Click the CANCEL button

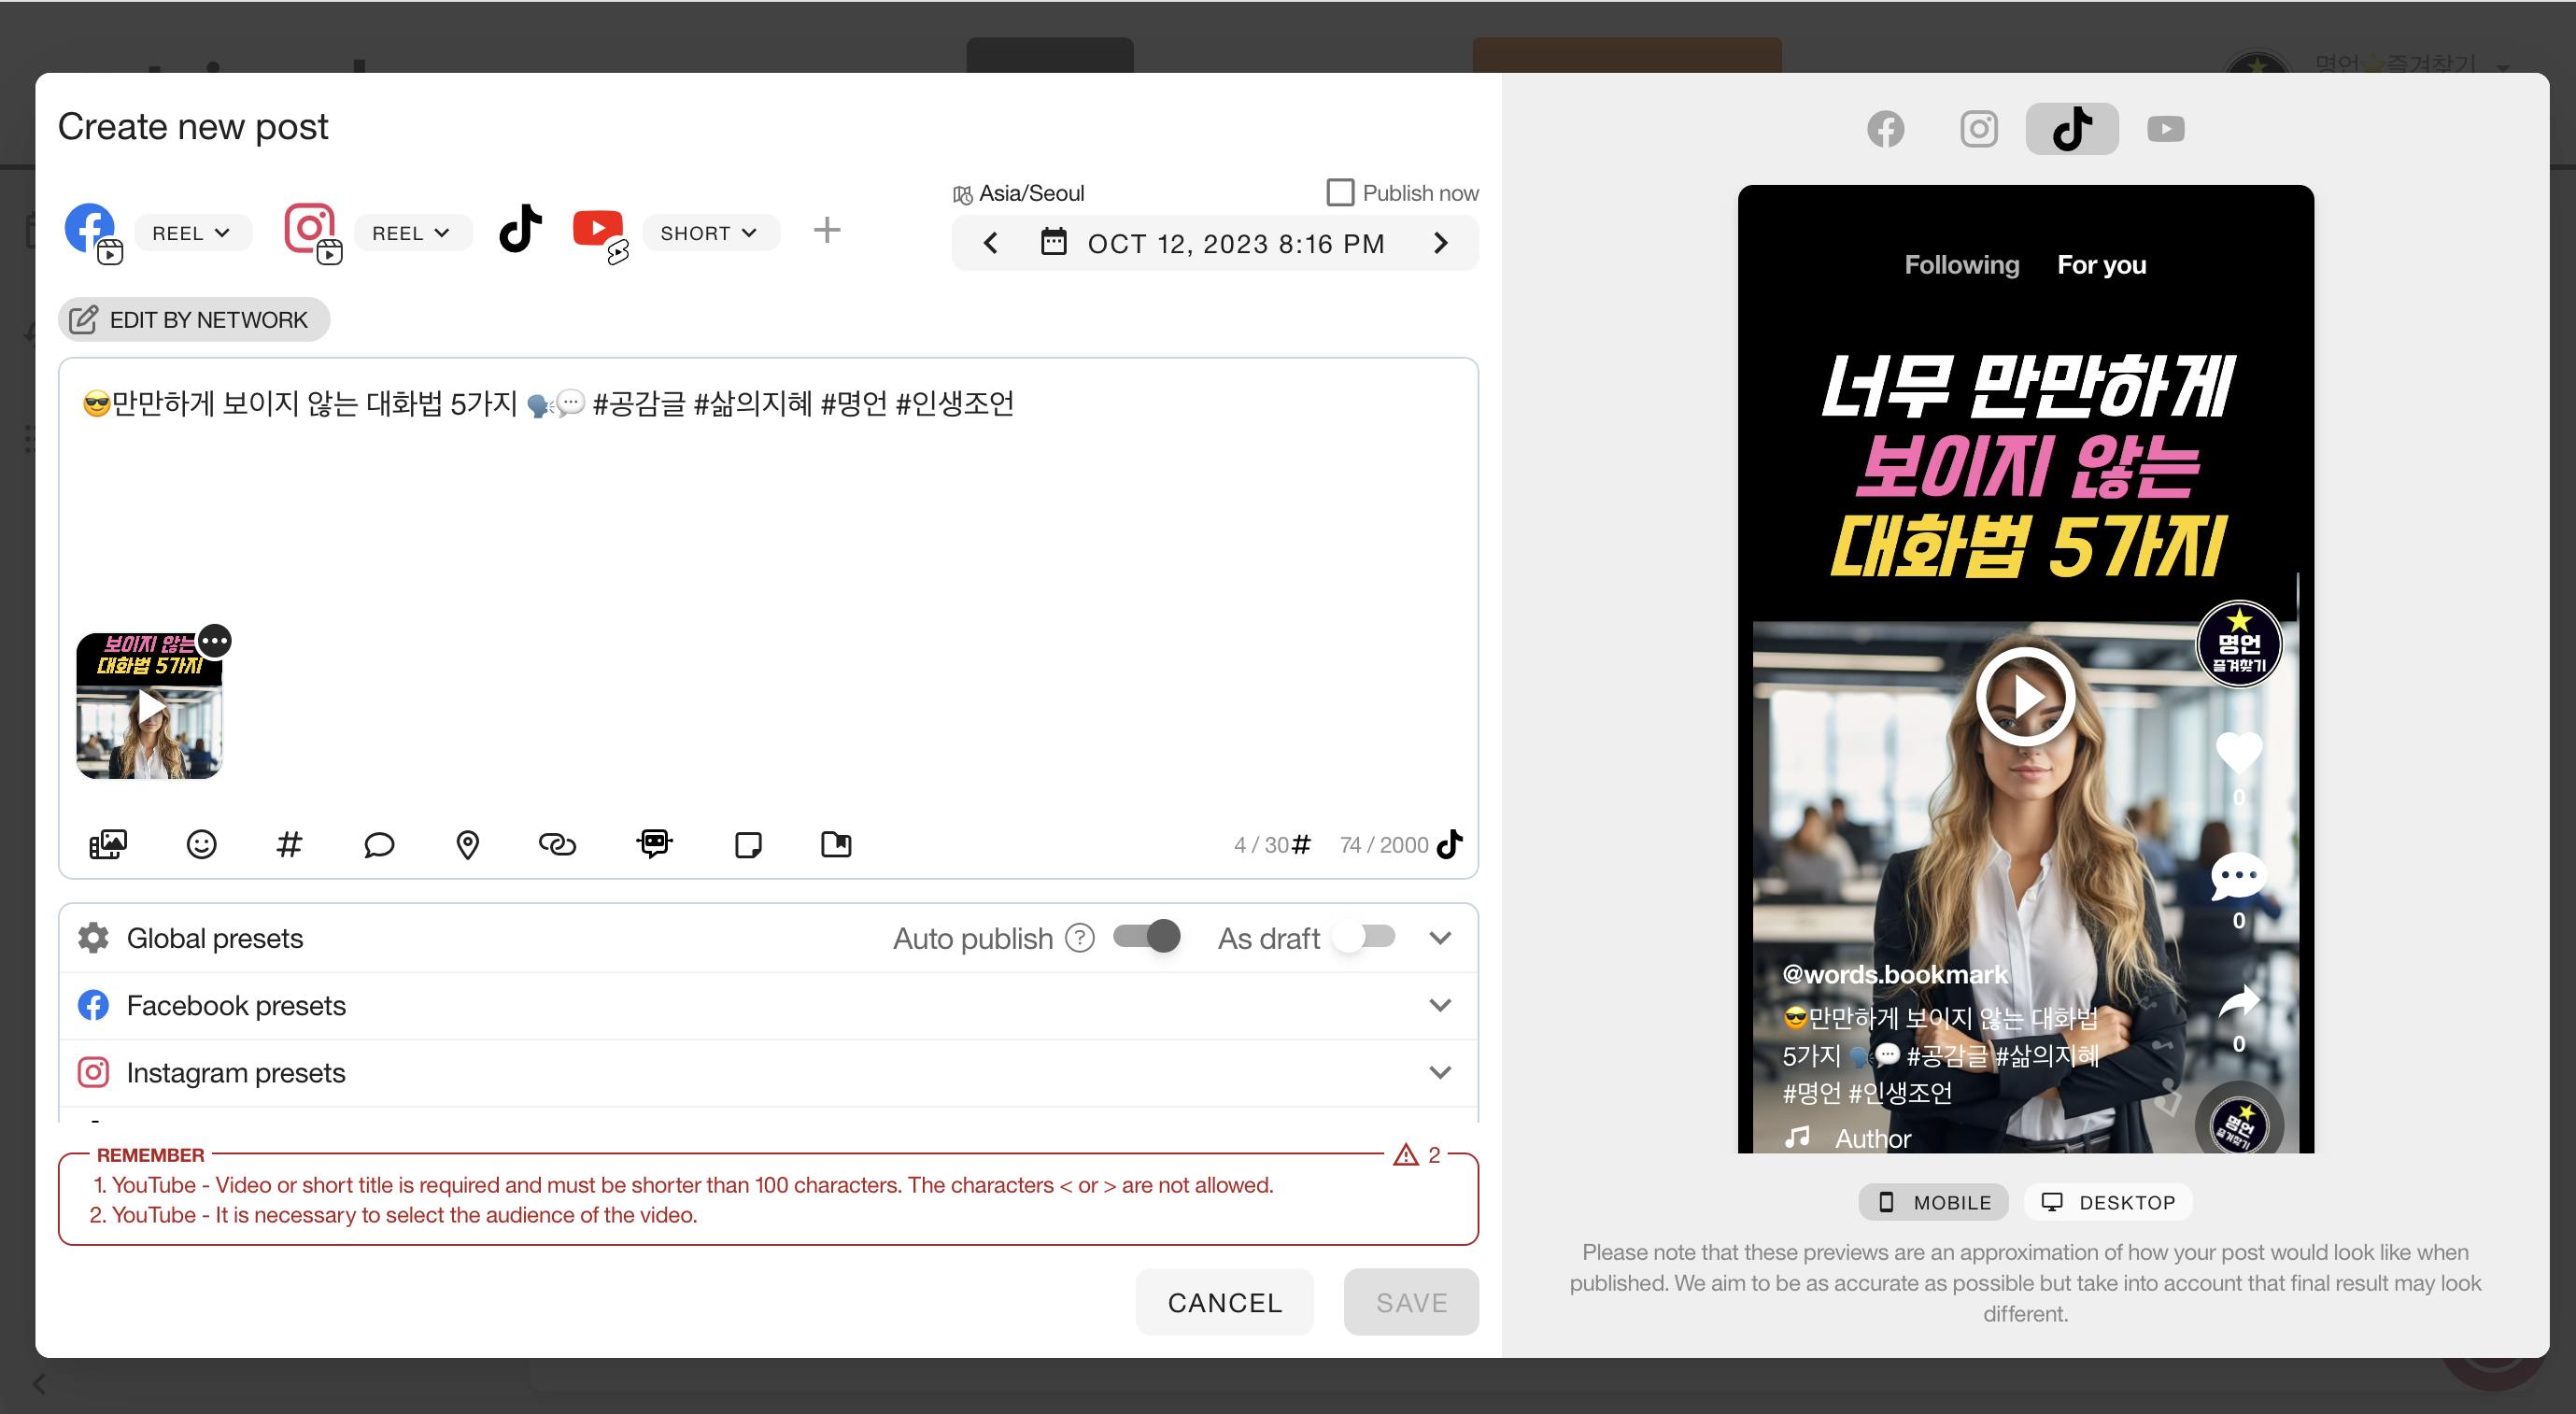1224,1302
